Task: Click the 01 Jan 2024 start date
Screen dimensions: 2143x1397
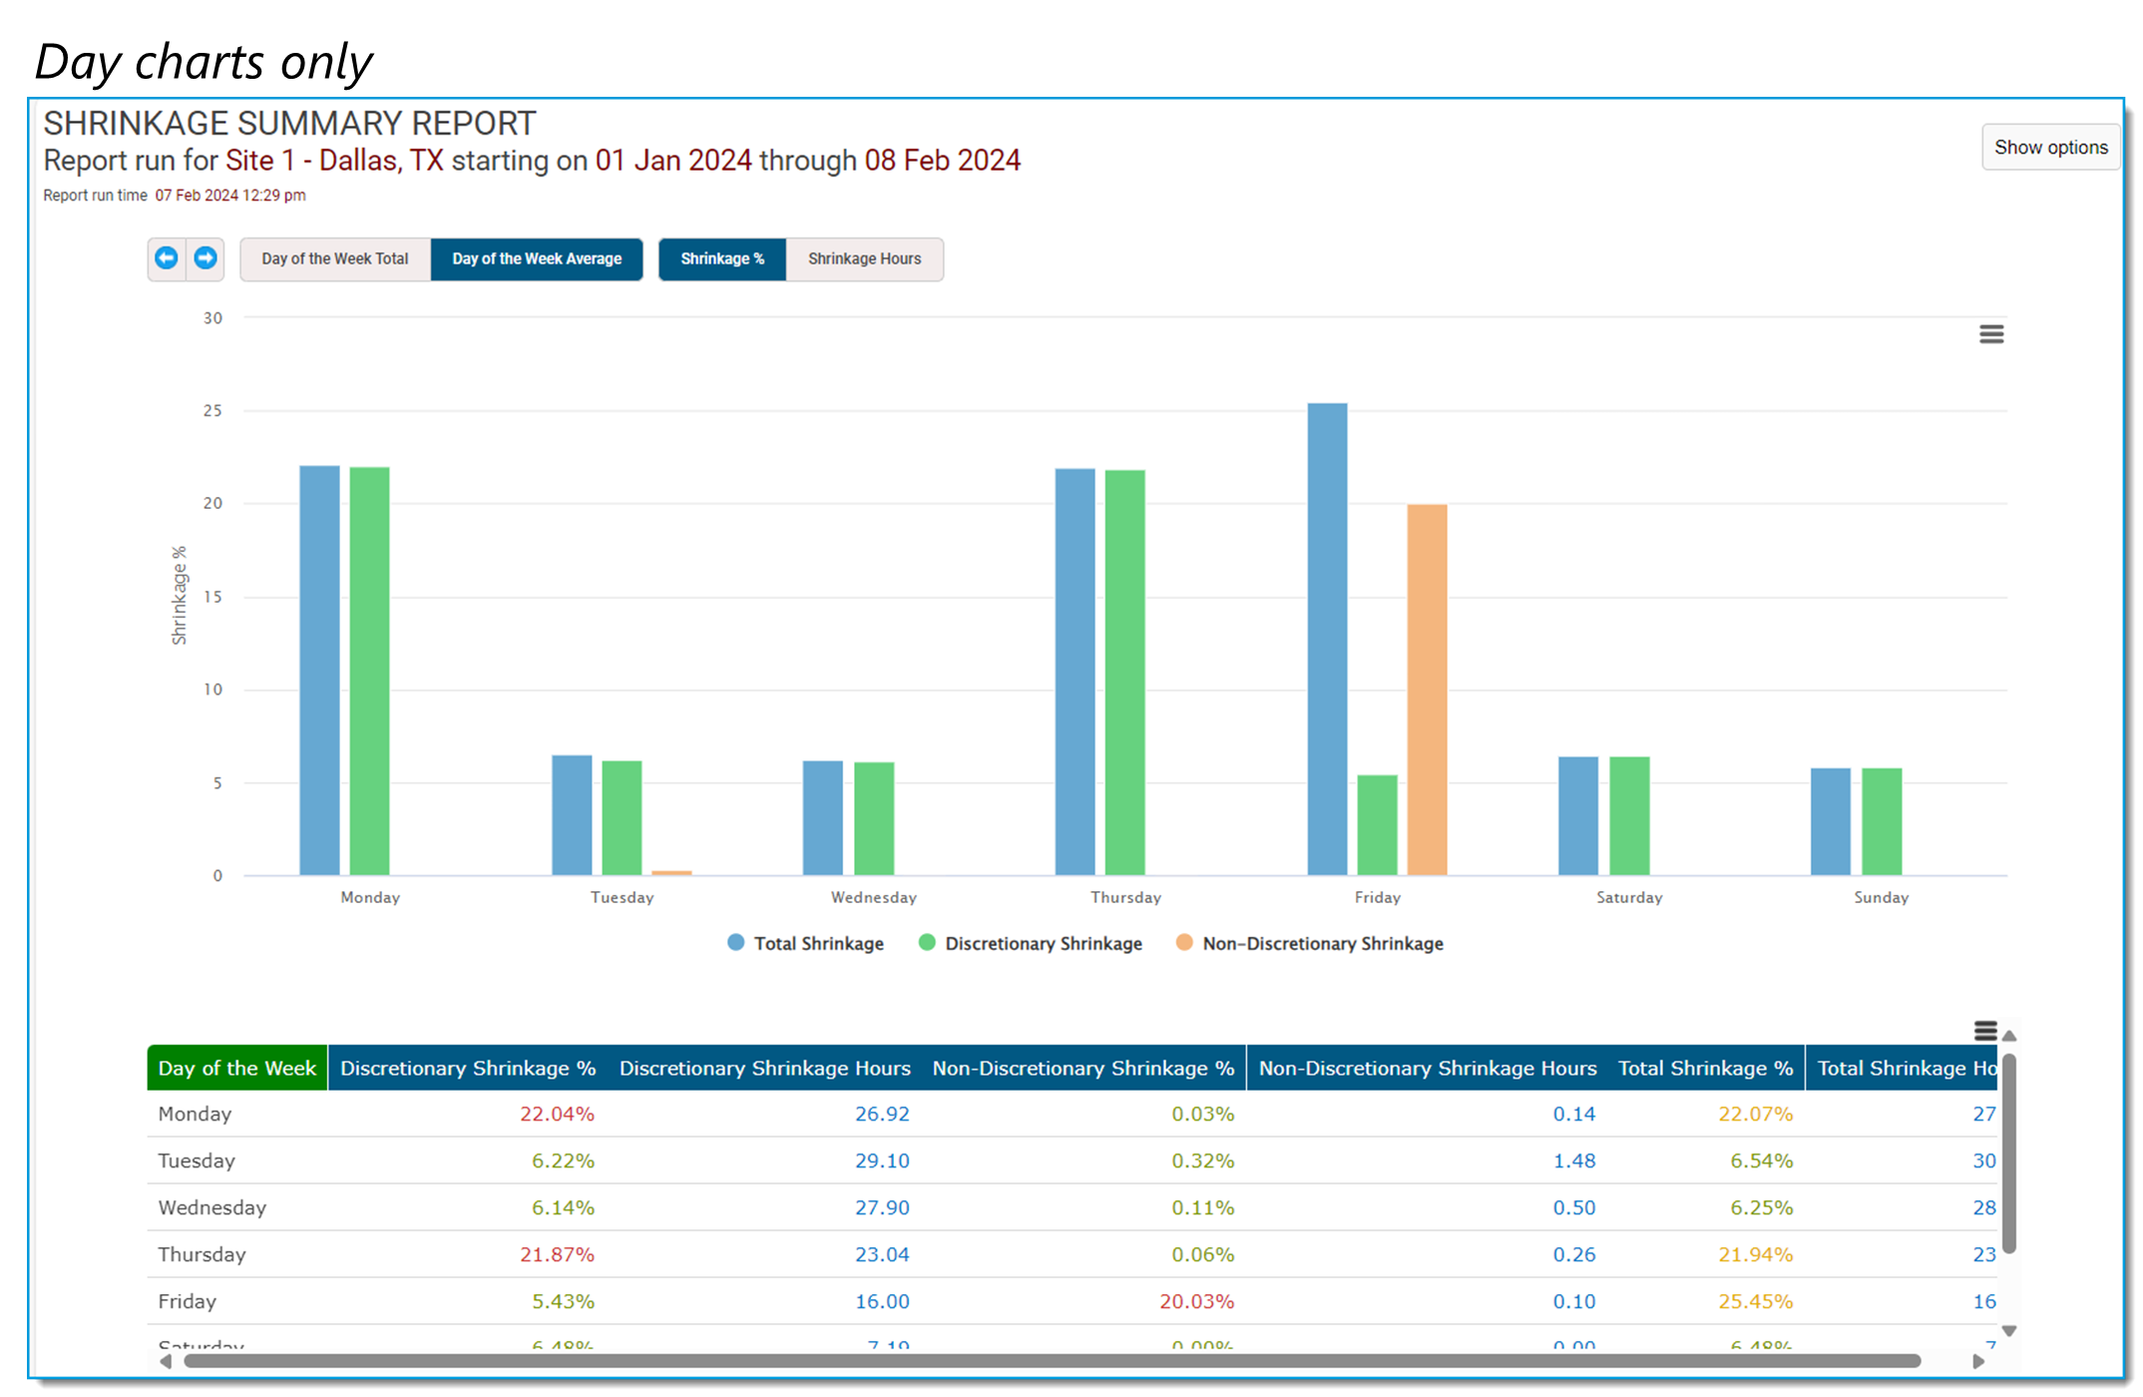Action: coord(673,161)
